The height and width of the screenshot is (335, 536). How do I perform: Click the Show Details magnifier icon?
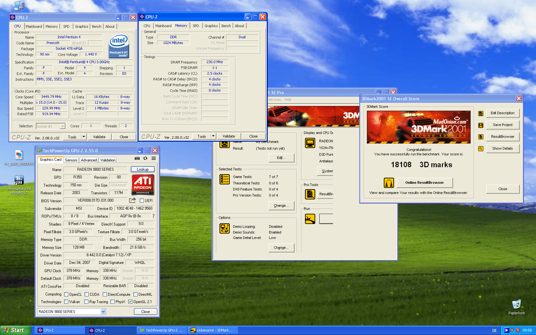coord(481,149)
